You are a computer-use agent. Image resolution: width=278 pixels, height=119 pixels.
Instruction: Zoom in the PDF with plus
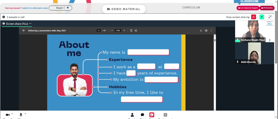click(x=124, y=30)
